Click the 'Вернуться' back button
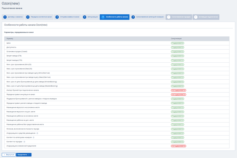 (x=9, y=155)
